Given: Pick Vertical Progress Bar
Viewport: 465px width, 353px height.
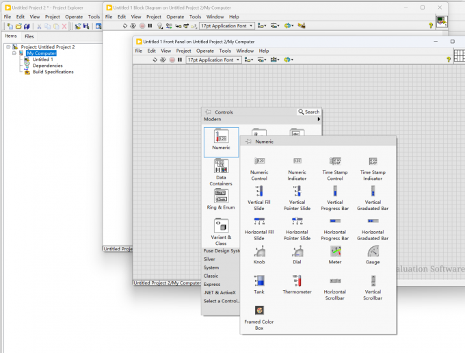Looking at the screenshot, I should pos(335,198).
